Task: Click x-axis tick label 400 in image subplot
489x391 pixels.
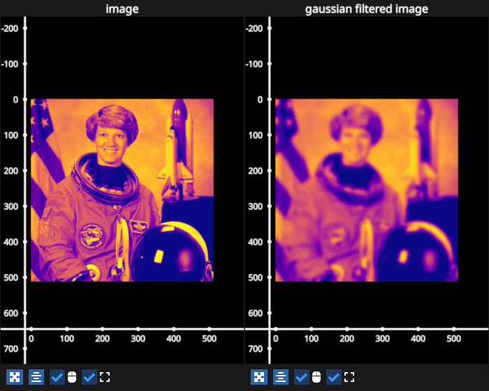Action: tap(173, 339)
